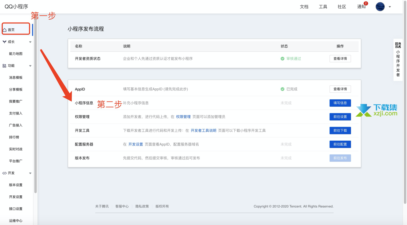This screenshot has height=225, width=407.
Task: Open the QR code 小程序开发者 widget
Action: pos(398,60)
